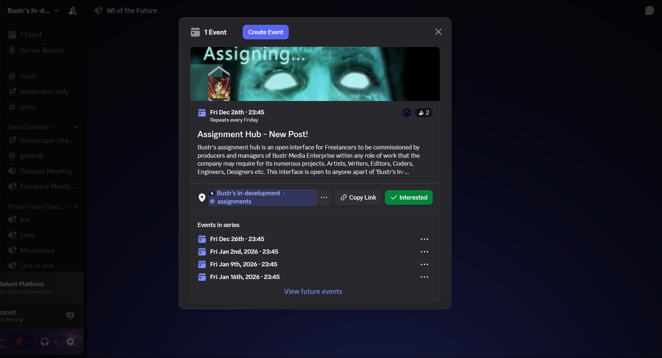Screen dimensions: 662x358
Task: Click the Assigning event banner image
Action: tap(314, 74)
